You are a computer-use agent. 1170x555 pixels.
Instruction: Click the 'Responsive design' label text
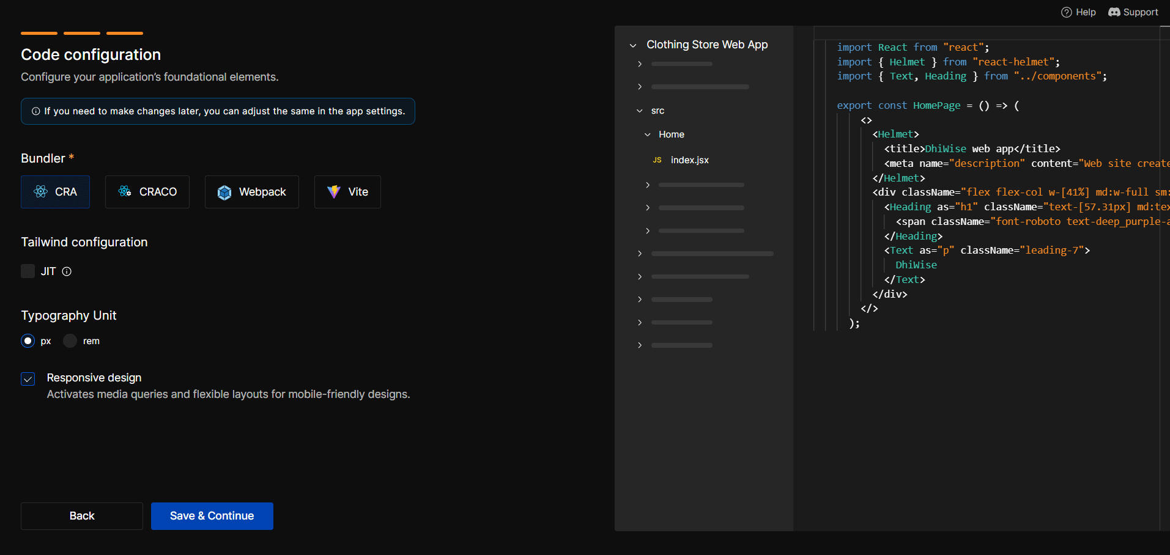tap(94, 378)
